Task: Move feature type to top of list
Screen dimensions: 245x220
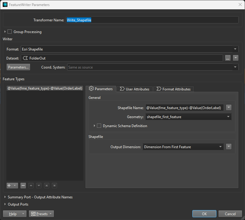Action: pos(47,185)
